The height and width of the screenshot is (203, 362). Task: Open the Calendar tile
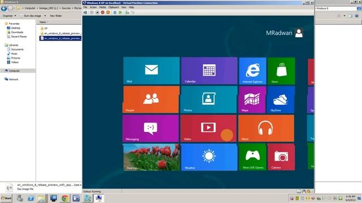click(x=209, y=70)
